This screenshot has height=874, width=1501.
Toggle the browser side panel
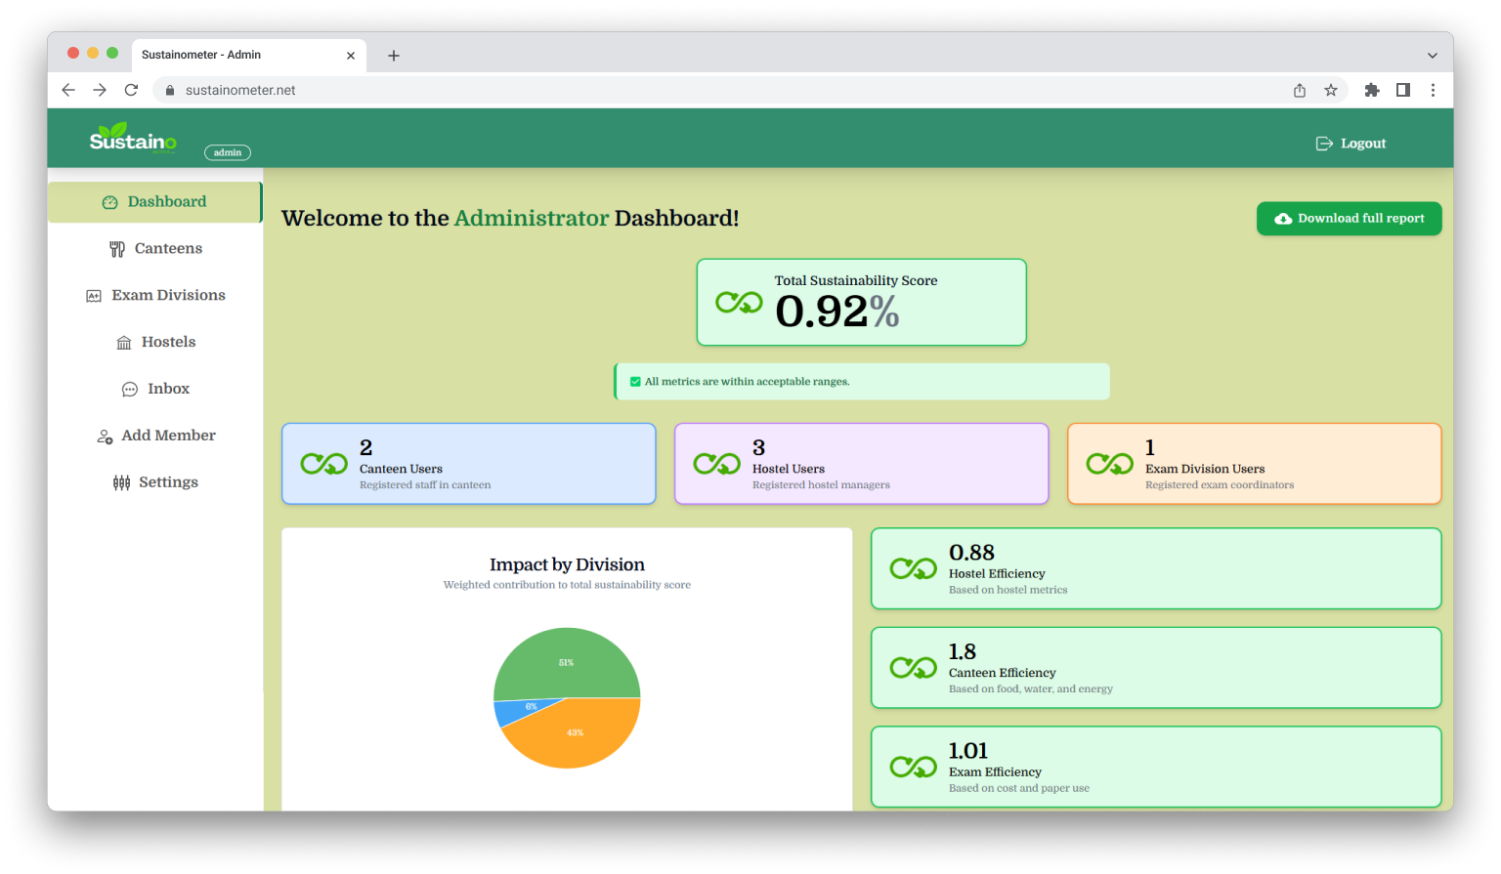click(1402, 90)
